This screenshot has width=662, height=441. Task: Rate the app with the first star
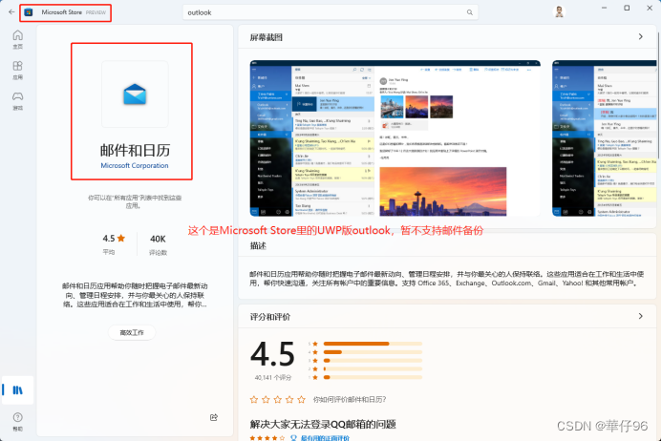click(x=254, y=399)
